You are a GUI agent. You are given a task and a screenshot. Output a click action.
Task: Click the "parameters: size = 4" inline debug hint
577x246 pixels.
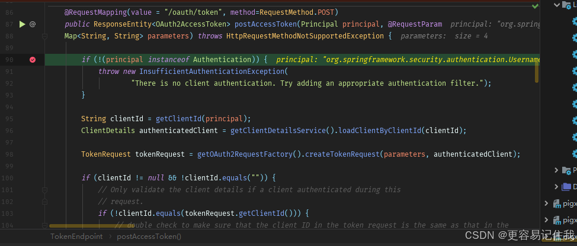click(444, 36)
